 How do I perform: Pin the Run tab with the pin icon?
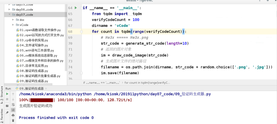7,112
